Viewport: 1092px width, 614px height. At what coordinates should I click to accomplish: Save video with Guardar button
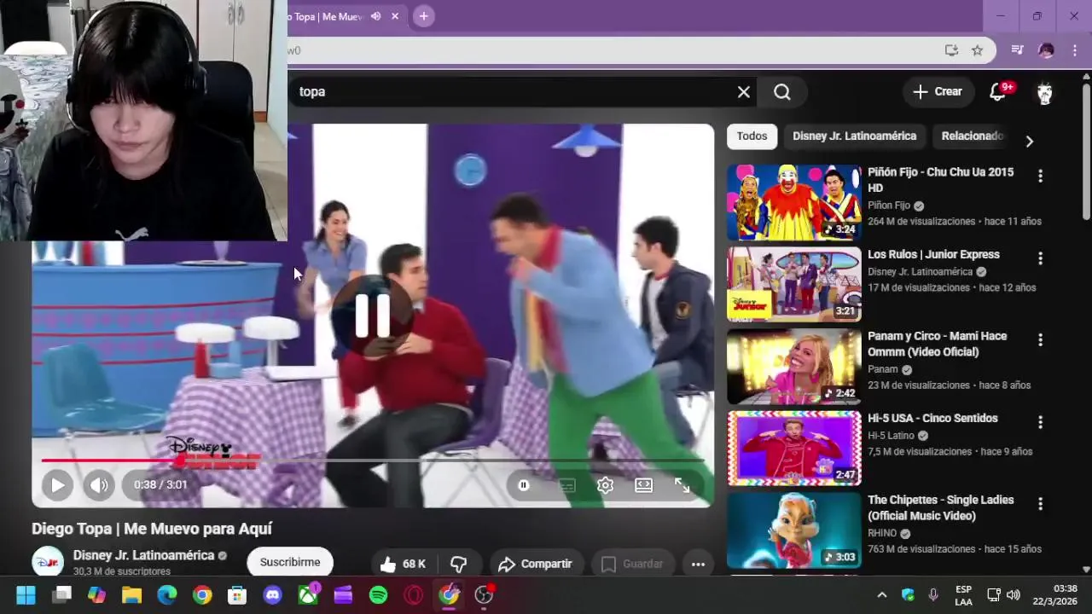632,564
